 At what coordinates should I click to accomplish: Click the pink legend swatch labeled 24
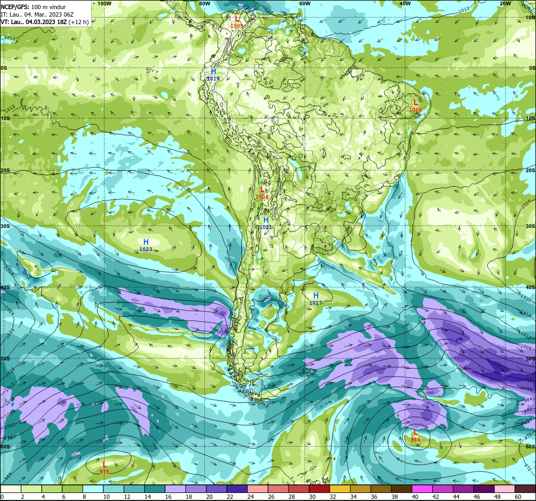257,489
